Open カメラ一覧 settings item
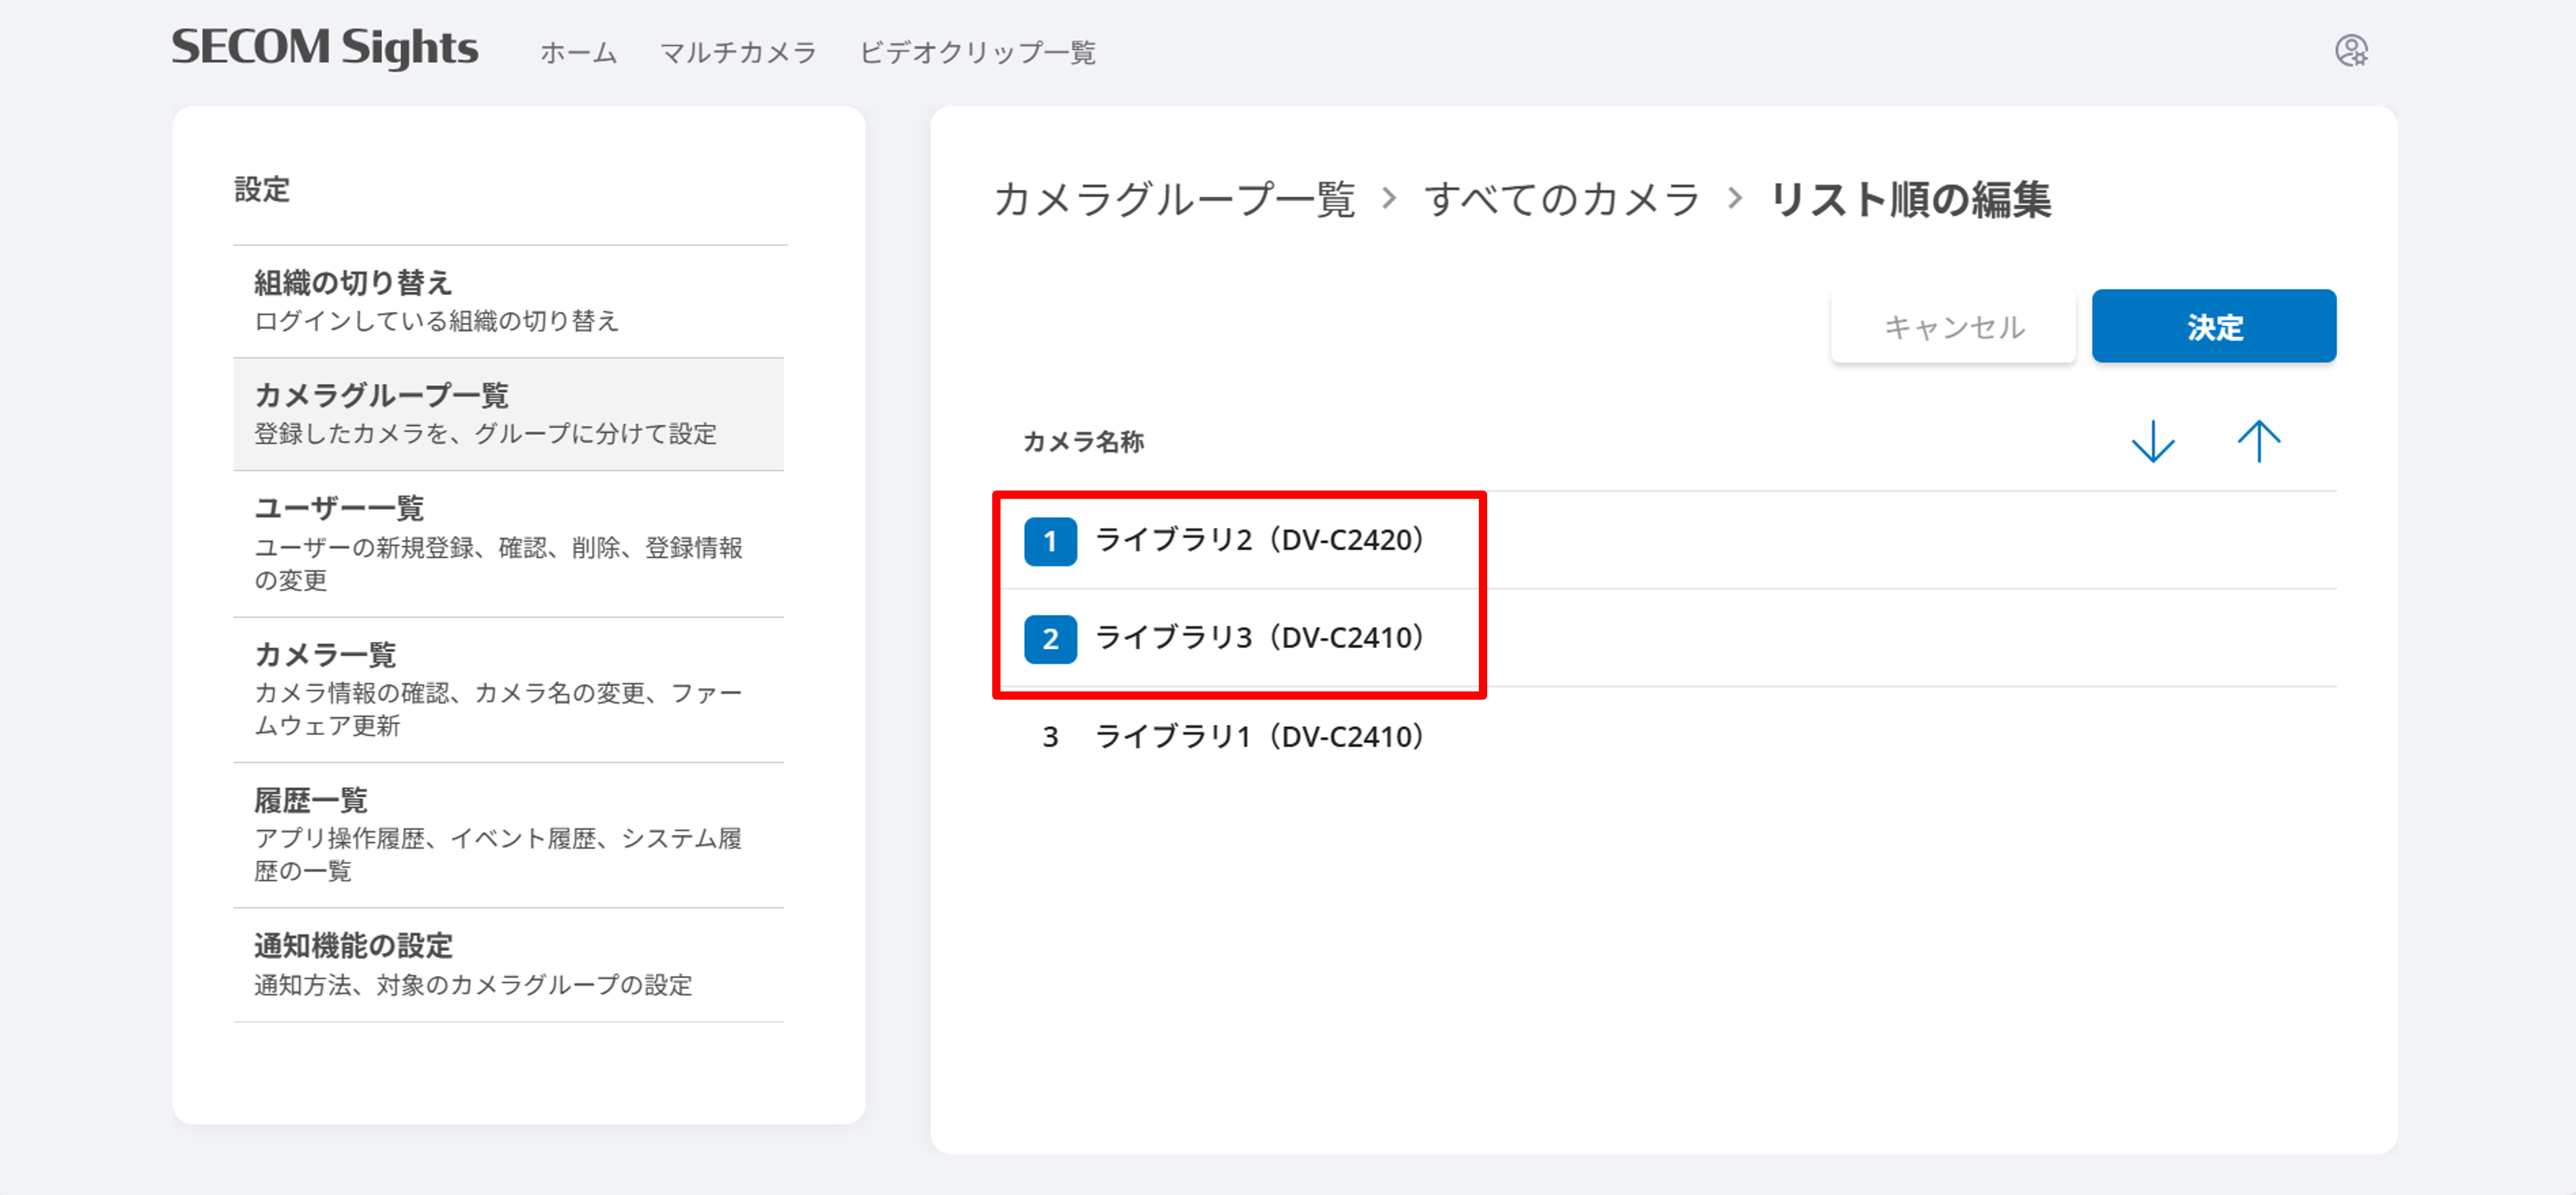2576x1195 pixels. (x=509, y=690)
